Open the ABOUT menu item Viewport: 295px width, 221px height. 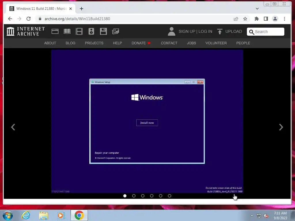click(50, 43)
